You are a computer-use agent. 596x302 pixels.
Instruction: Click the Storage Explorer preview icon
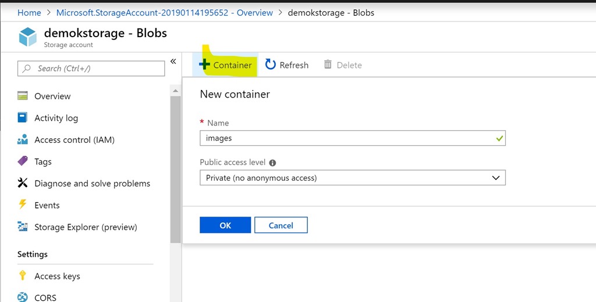[x=23, y=227]
